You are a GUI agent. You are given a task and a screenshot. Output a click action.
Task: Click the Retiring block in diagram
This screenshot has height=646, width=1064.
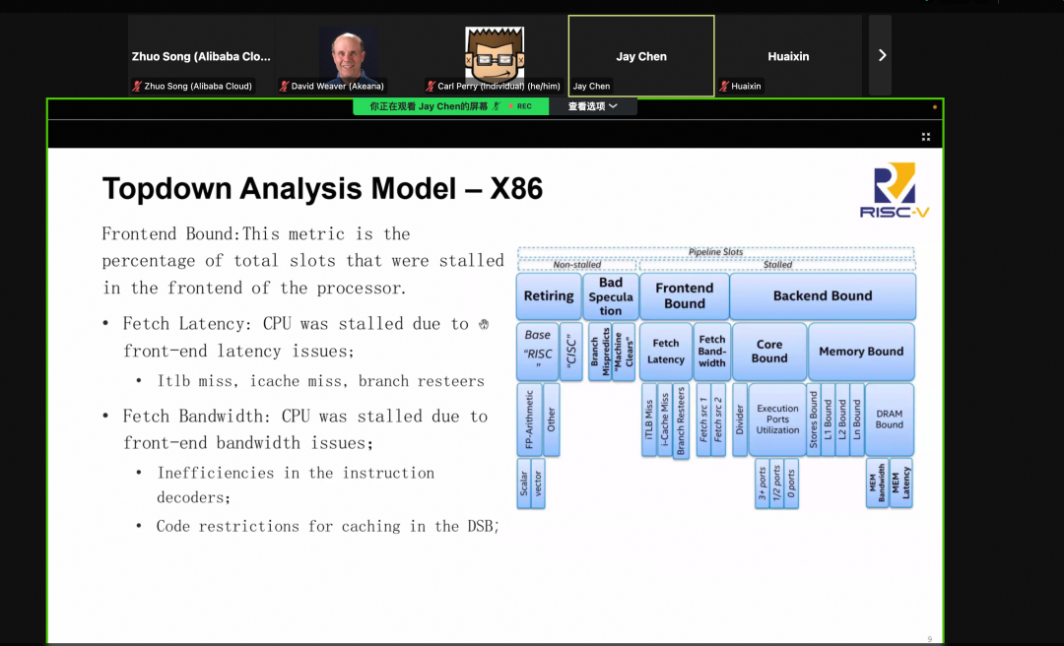point(549,295)
